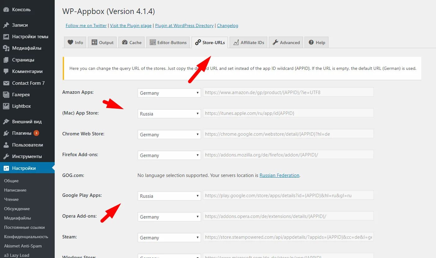Image resolution: width=436 pixels, height=258 pixels.
Task: Click the Пользователи user icon
Action: coord(6,145)
